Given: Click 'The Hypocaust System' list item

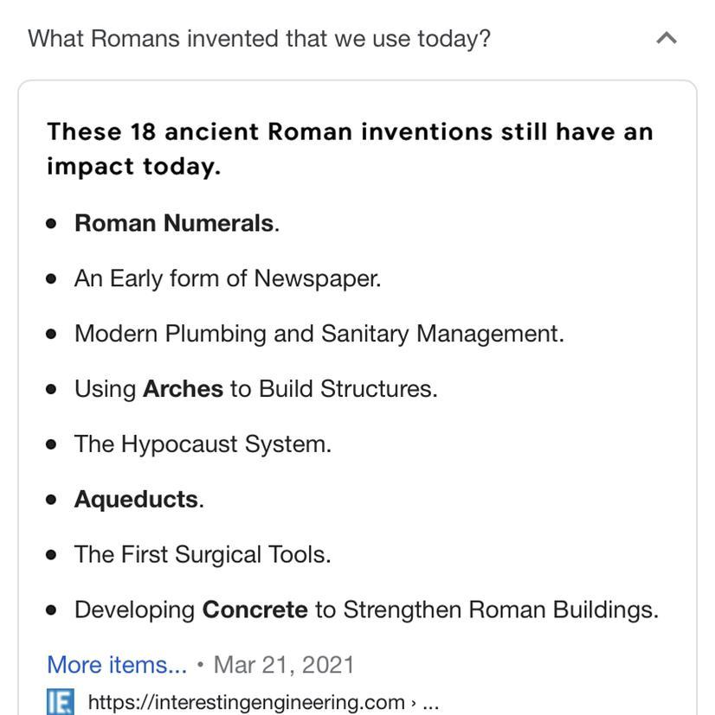Looking at the screenshot, I should pyautogui.click(x=203, y=444).
